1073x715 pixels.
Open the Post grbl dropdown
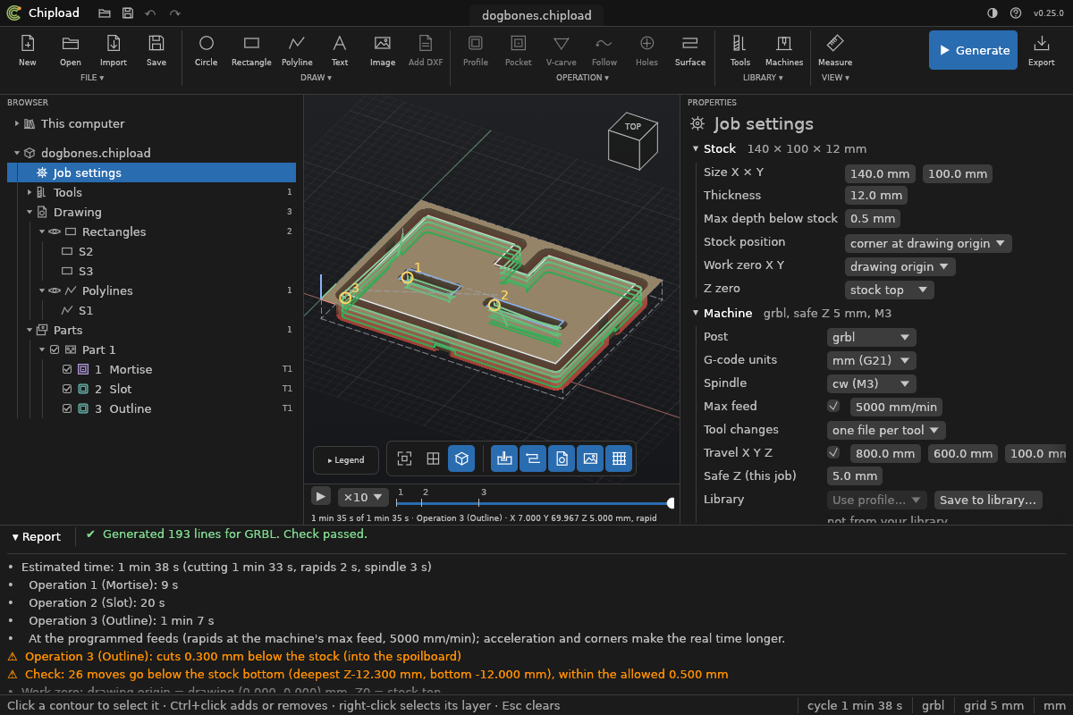[872, 337]
